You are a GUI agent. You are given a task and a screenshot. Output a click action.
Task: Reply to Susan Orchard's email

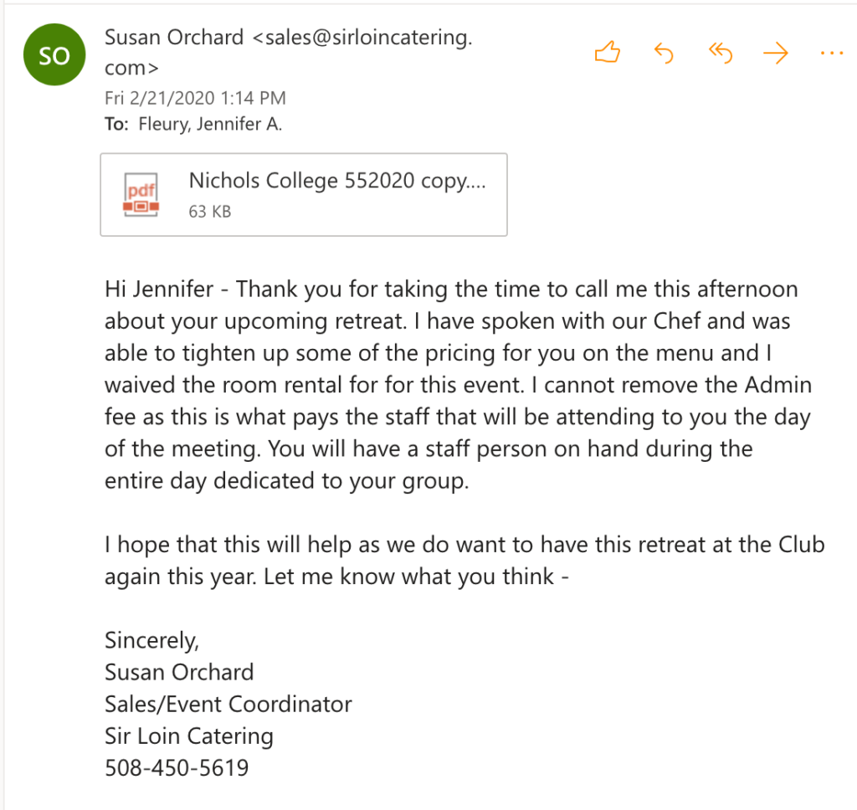click(x=664, y=54)
